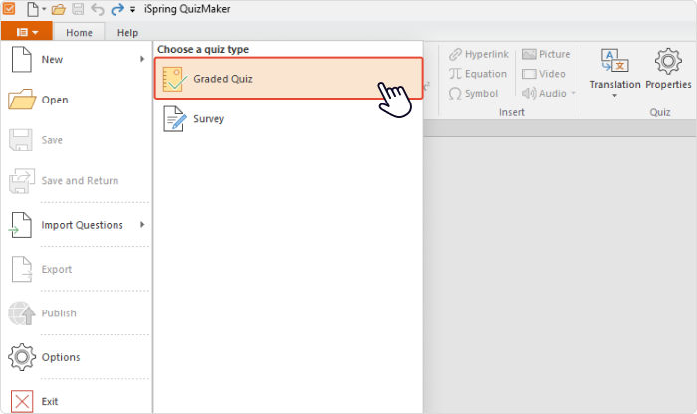Open the dropdown arrow under Translation
This screenshot has height=414, width=697.
click(x=614, y=96)
